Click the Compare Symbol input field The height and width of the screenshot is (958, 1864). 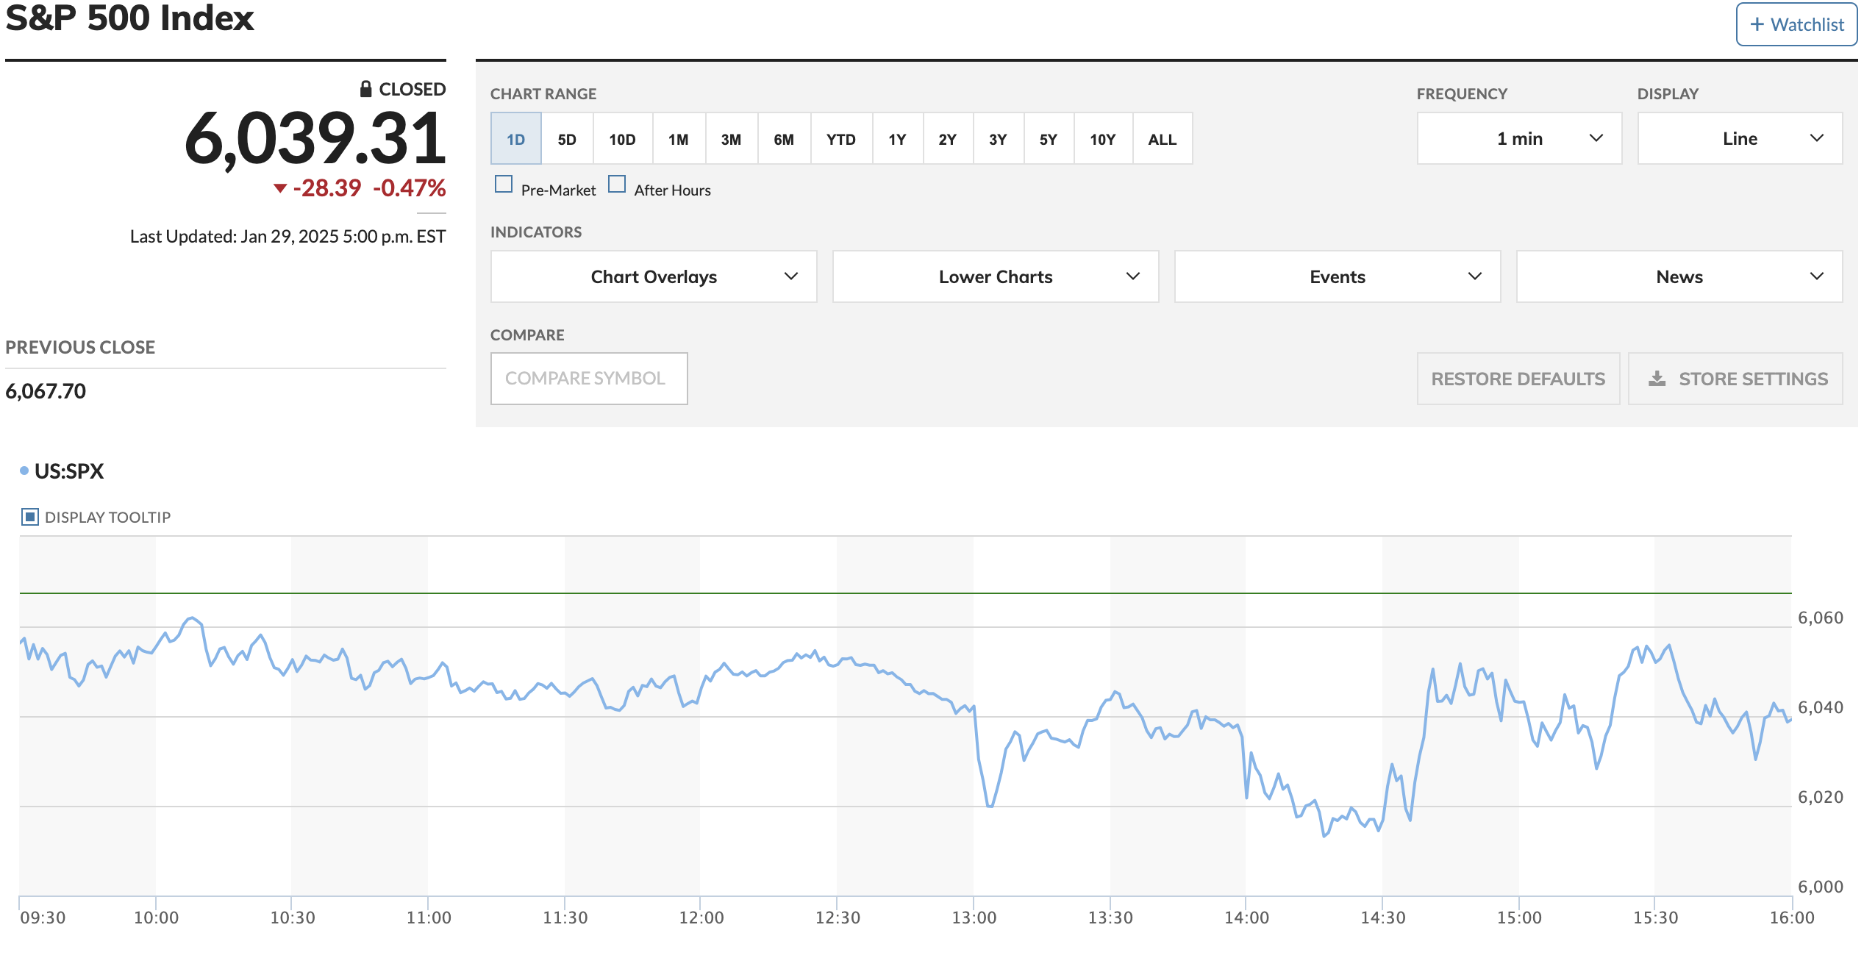pyautogui.click(x=589, y=379)
